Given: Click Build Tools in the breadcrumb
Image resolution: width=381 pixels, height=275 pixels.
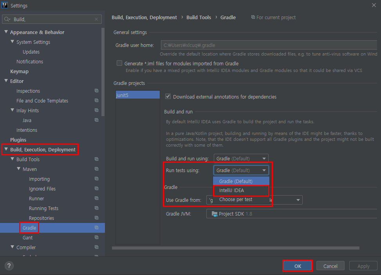Looking at the screenshot, I should pyautogui.click(x=199, y=18).
